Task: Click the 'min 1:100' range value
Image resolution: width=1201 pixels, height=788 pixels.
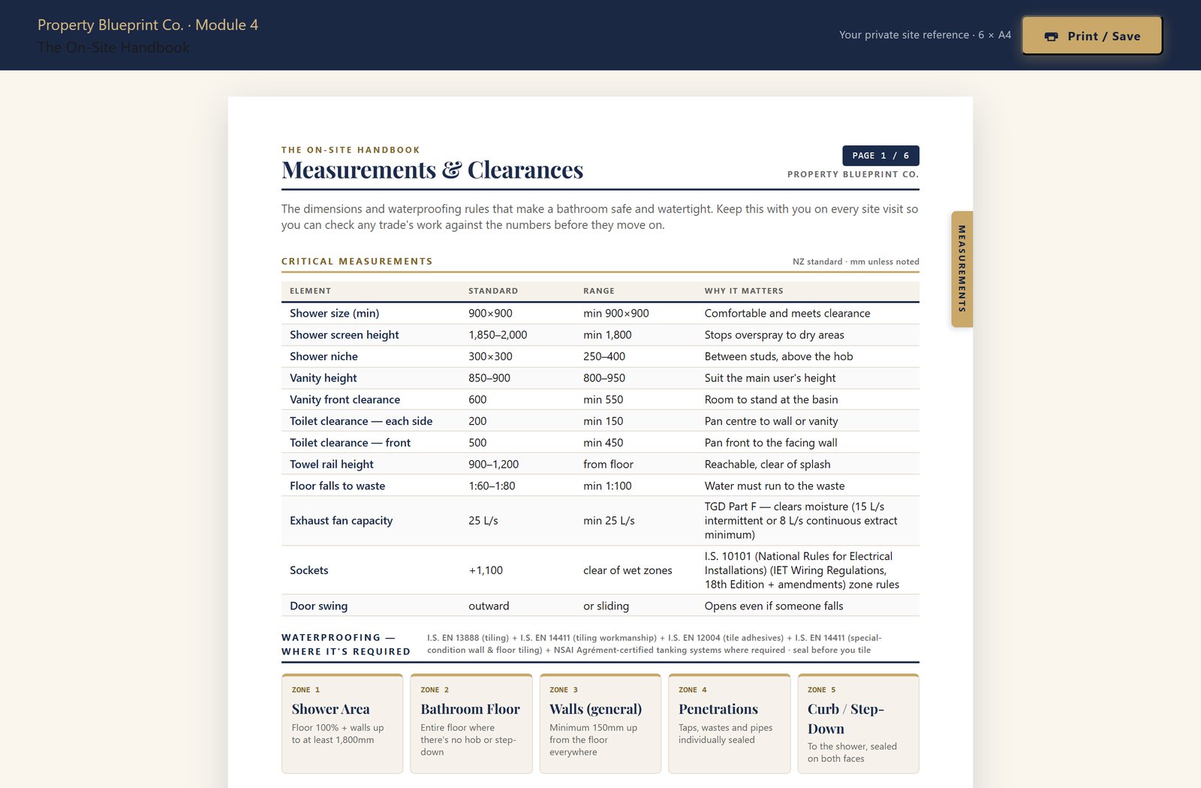Action: point(607,486)
